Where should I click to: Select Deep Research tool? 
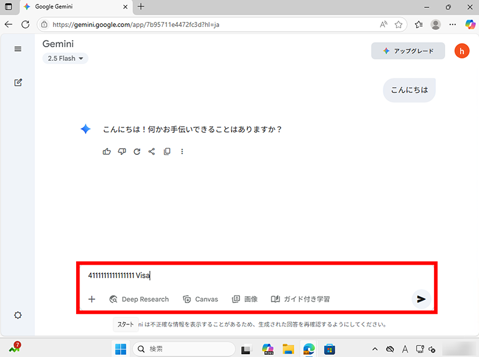(x=139, y=299)
